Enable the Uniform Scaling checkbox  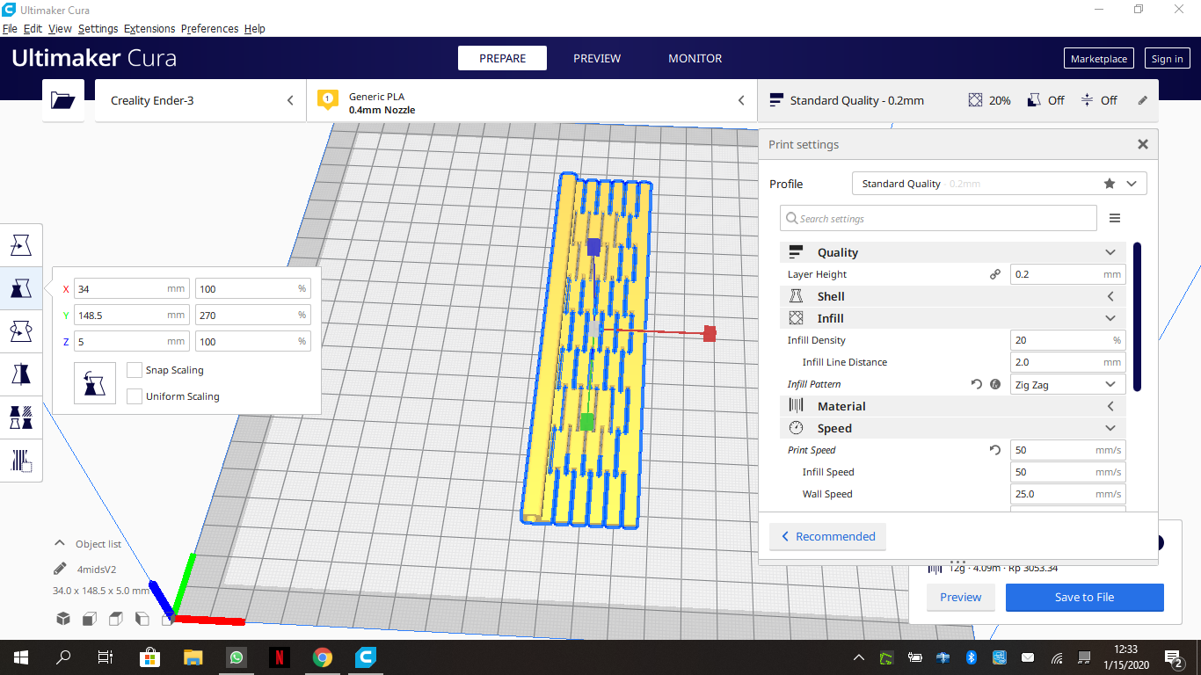coord(135,396)
